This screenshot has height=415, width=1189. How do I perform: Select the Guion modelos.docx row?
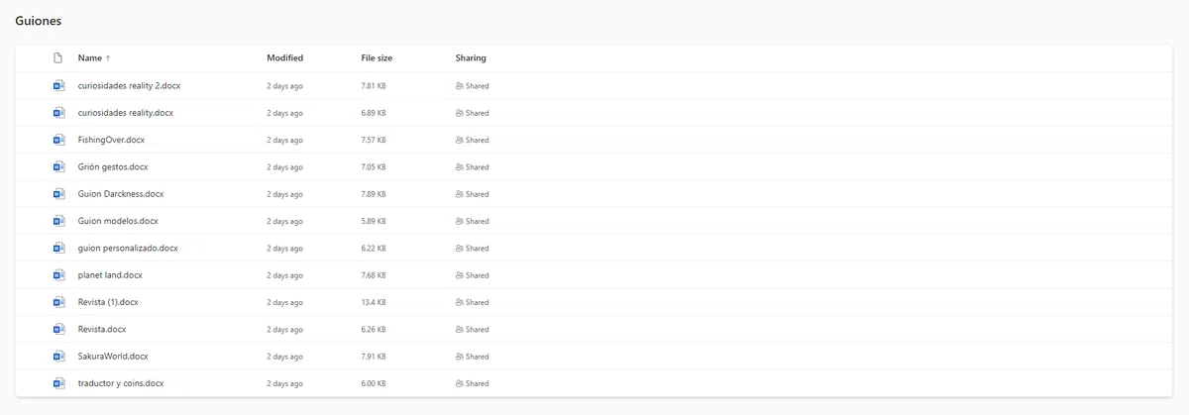[x=594, y=221]
